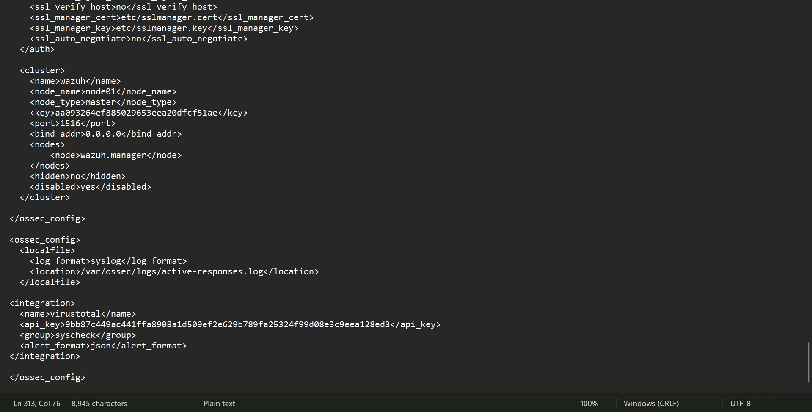Place cursor on the wazuh.manager node line
The height and width of the screenshot is (412, 812).
click(x=116, y=155)
